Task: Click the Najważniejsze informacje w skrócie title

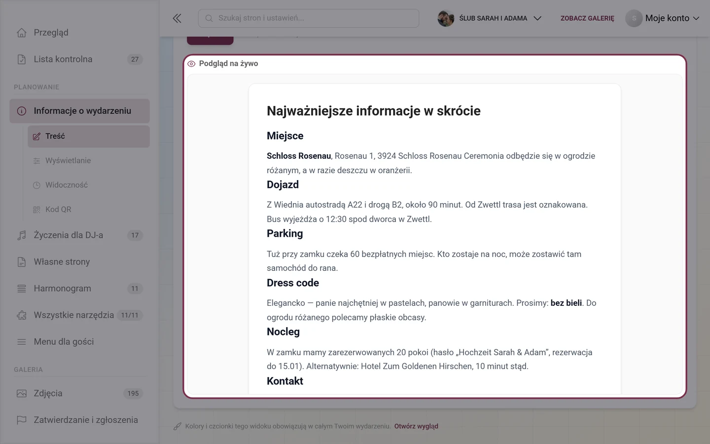Action: click(x=374, y=111)
